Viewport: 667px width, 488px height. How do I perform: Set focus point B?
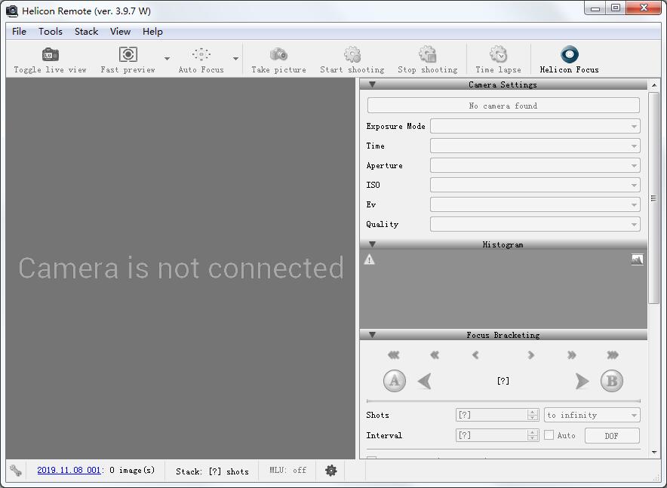pos(612,381)
